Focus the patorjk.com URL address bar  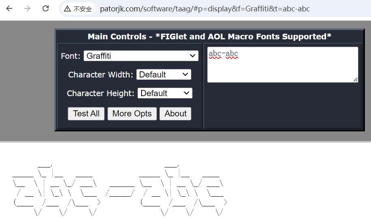point(205,9)
